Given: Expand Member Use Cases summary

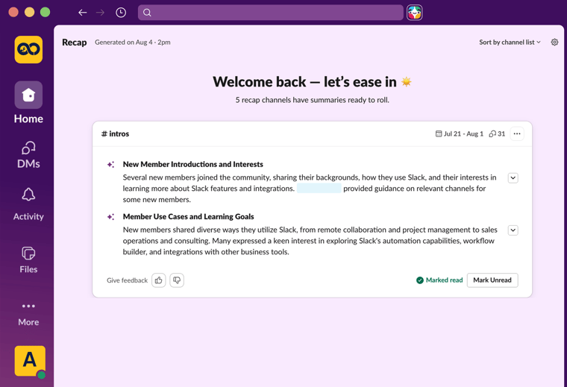Looking at the screenshot, I should click(x=513, y=230).
